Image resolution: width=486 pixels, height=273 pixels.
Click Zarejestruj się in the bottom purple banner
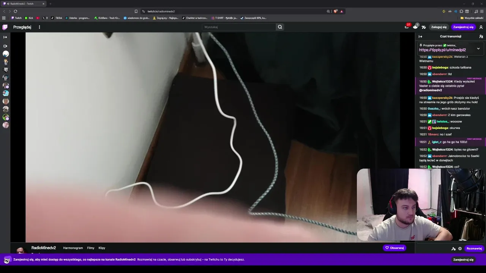[x=463, y=260]
